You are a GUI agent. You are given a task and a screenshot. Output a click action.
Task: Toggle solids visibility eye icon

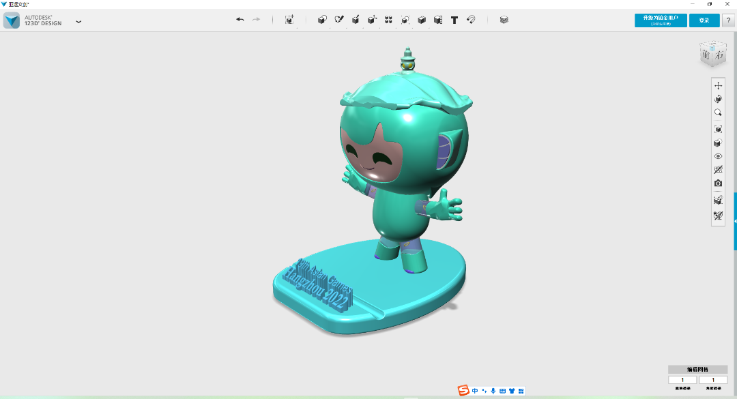[718, 156]
